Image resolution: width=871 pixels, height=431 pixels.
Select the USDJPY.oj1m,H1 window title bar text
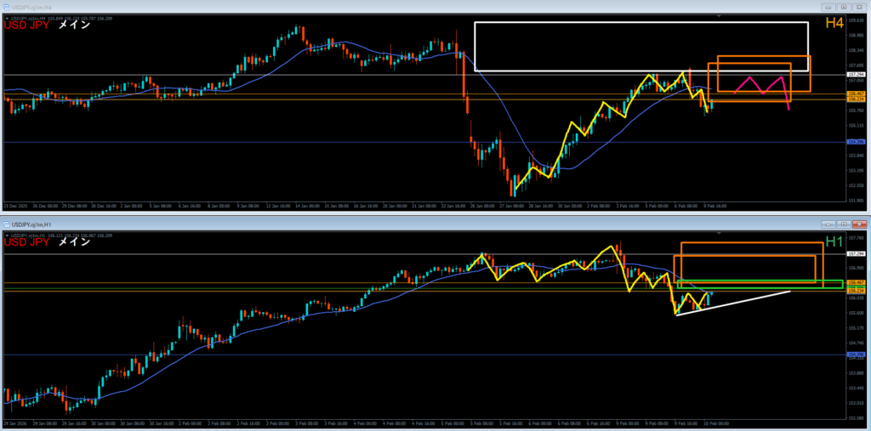(x=31, y=225)
